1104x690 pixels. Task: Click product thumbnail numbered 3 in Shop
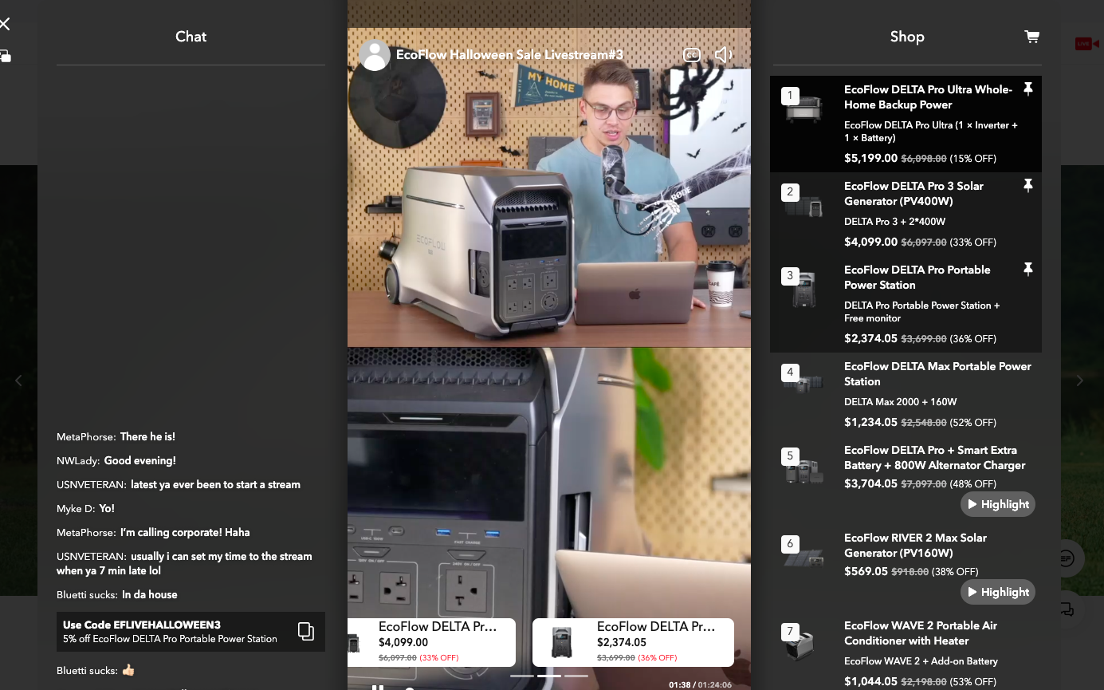click(x=803, y=288)
